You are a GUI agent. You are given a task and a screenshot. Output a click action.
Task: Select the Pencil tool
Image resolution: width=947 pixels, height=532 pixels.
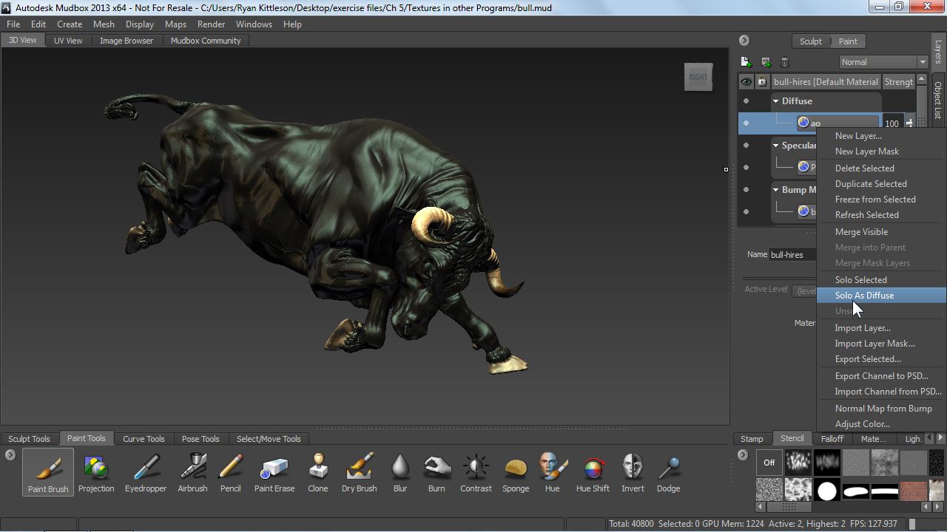(231, 473)
